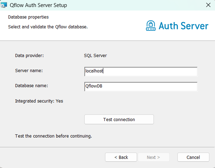Click the 'Integrated security: Yes' text
The image size is (215, 168).
(x=39, y=101)
